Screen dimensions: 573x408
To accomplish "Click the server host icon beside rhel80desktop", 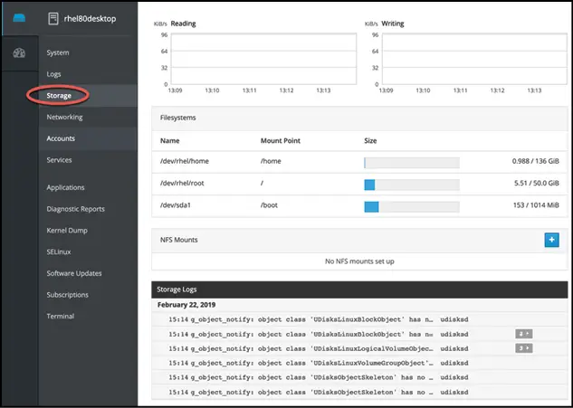I will (x=53, y=18).
